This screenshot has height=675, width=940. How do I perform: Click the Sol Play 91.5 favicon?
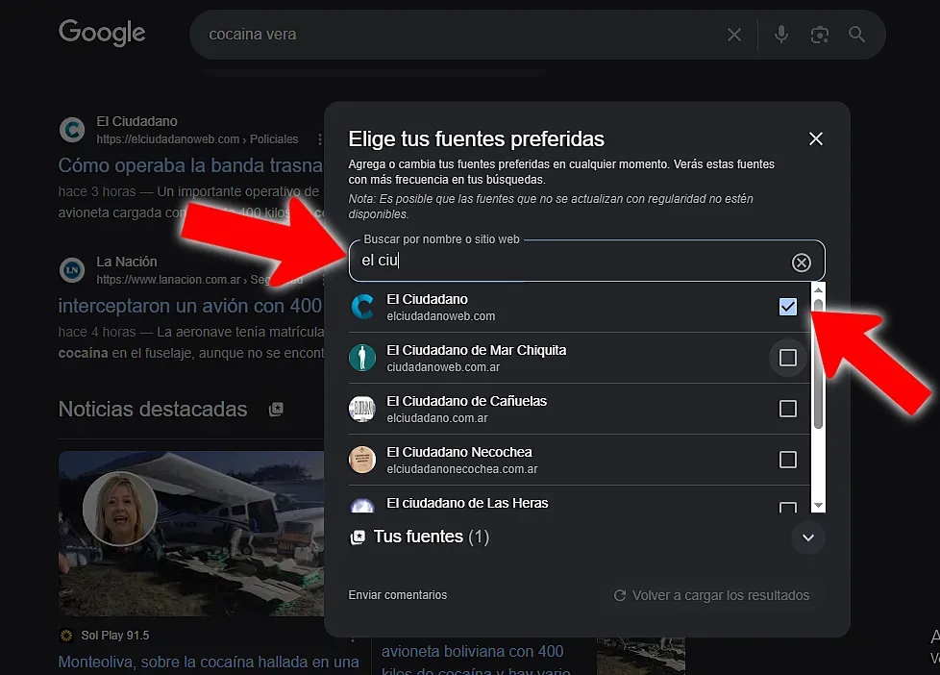[66, 635]
